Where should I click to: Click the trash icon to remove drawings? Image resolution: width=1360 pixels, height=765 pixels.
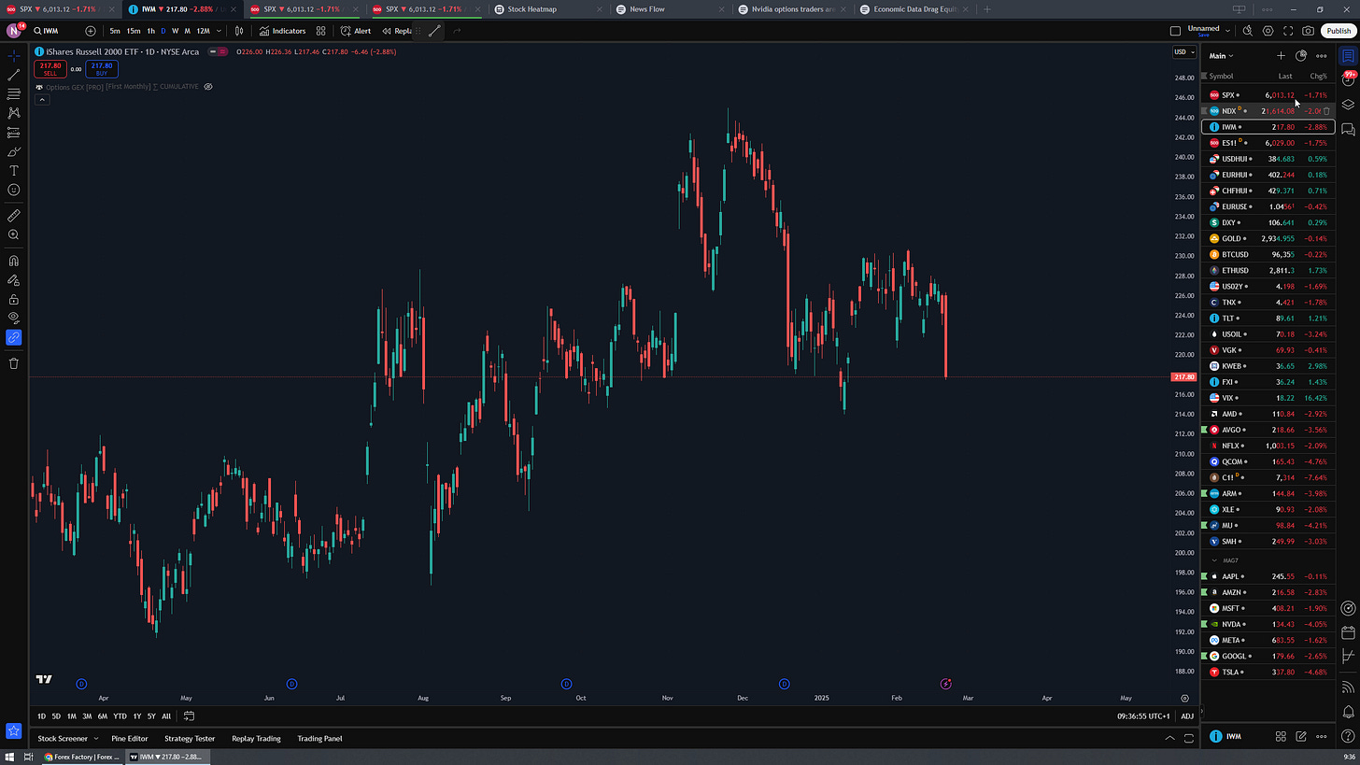click(x=14, y=363)
